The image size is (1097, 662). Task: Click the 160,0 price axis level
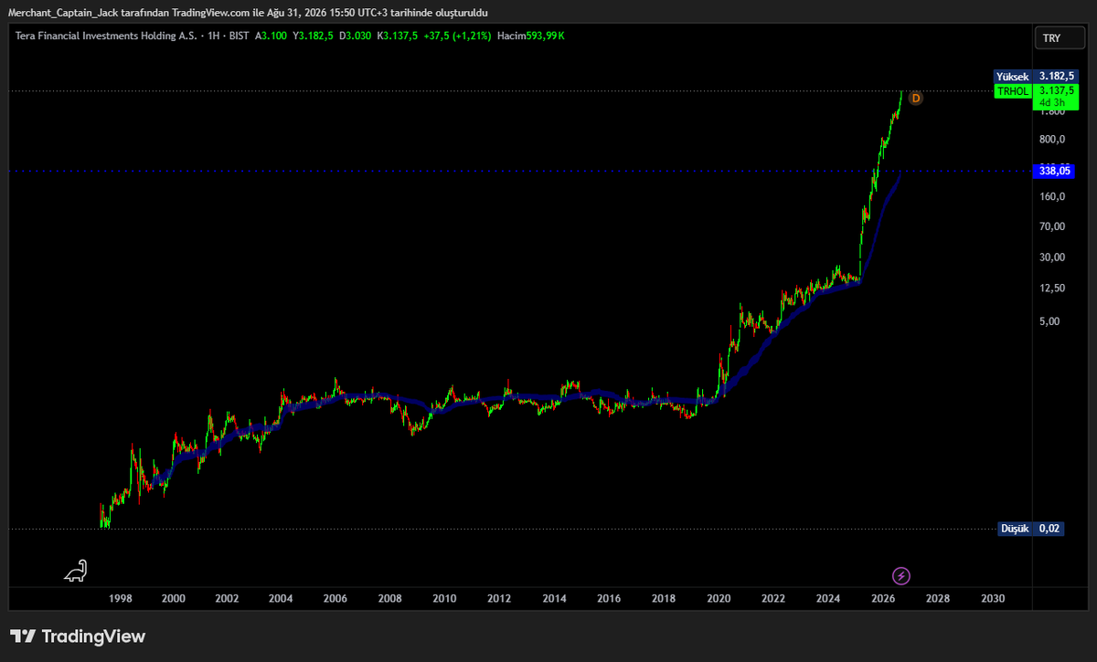1051,196
